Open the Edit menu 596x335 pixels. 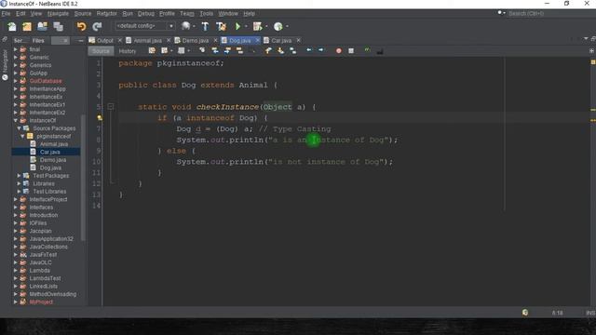[x=20, y=13]
